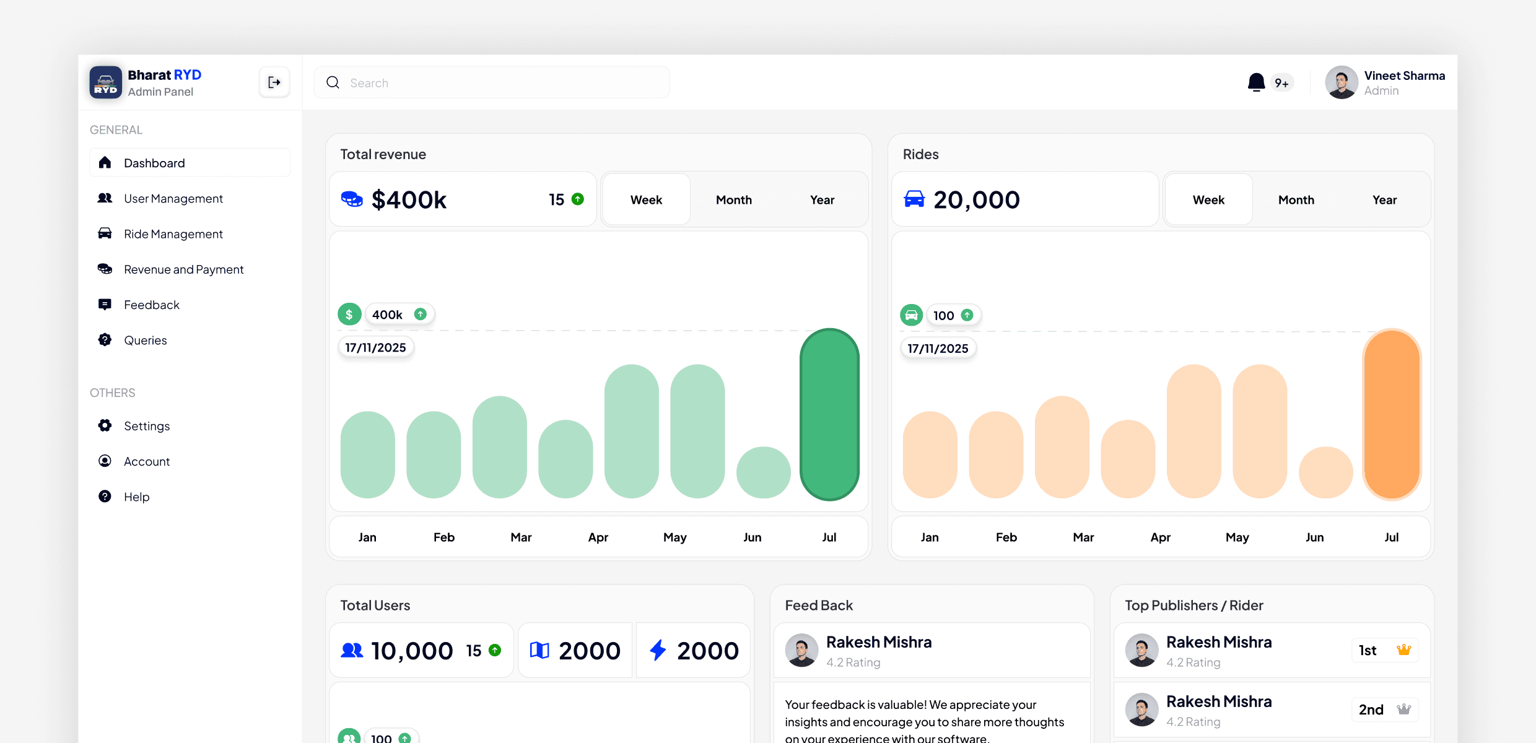The height and width of the screenshot is (743, 1536).
Task: Open the Queries page
Action: (190, 339)
